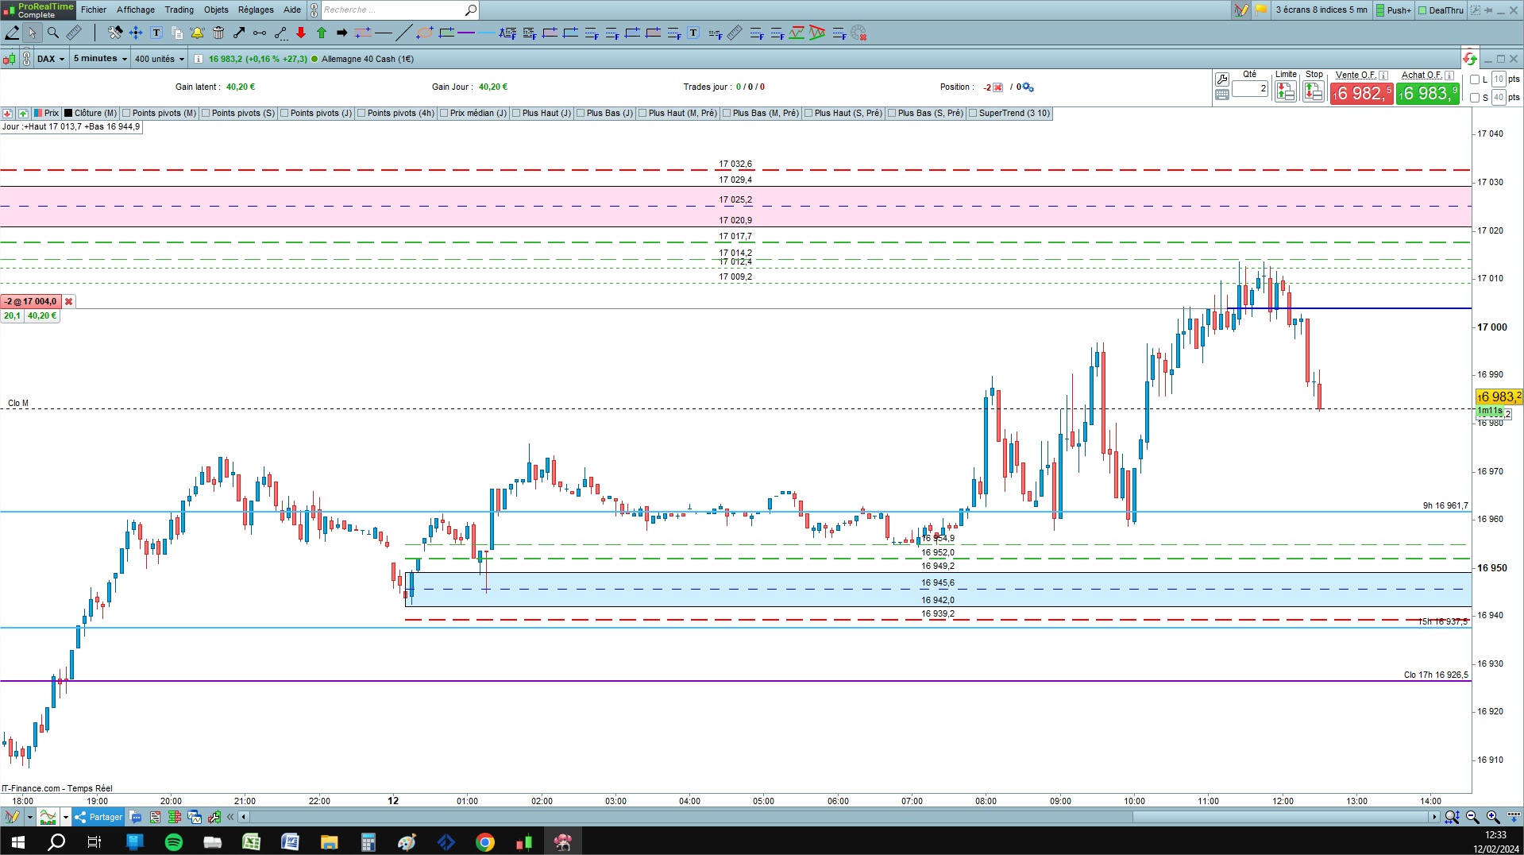Click '3 écrans 8 indices 5 mn' workspace button
Viewport: 1524px width, 855px height.
(1321, 10)
